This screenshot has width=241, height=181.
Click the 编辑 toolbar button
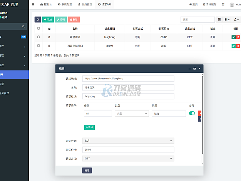[x=61, y=20]
